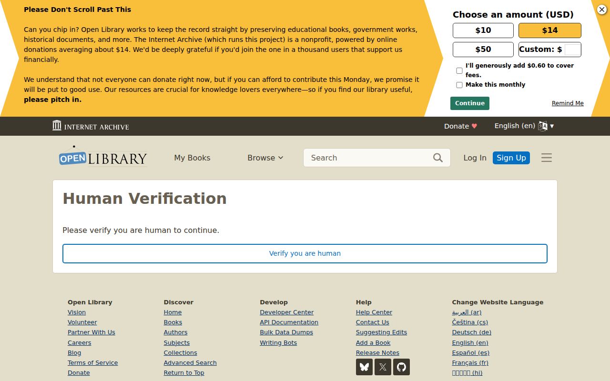The height and width of the screenshot is (381, 610).
Task: Open the hamburger menu
Action: pos(547,158)
